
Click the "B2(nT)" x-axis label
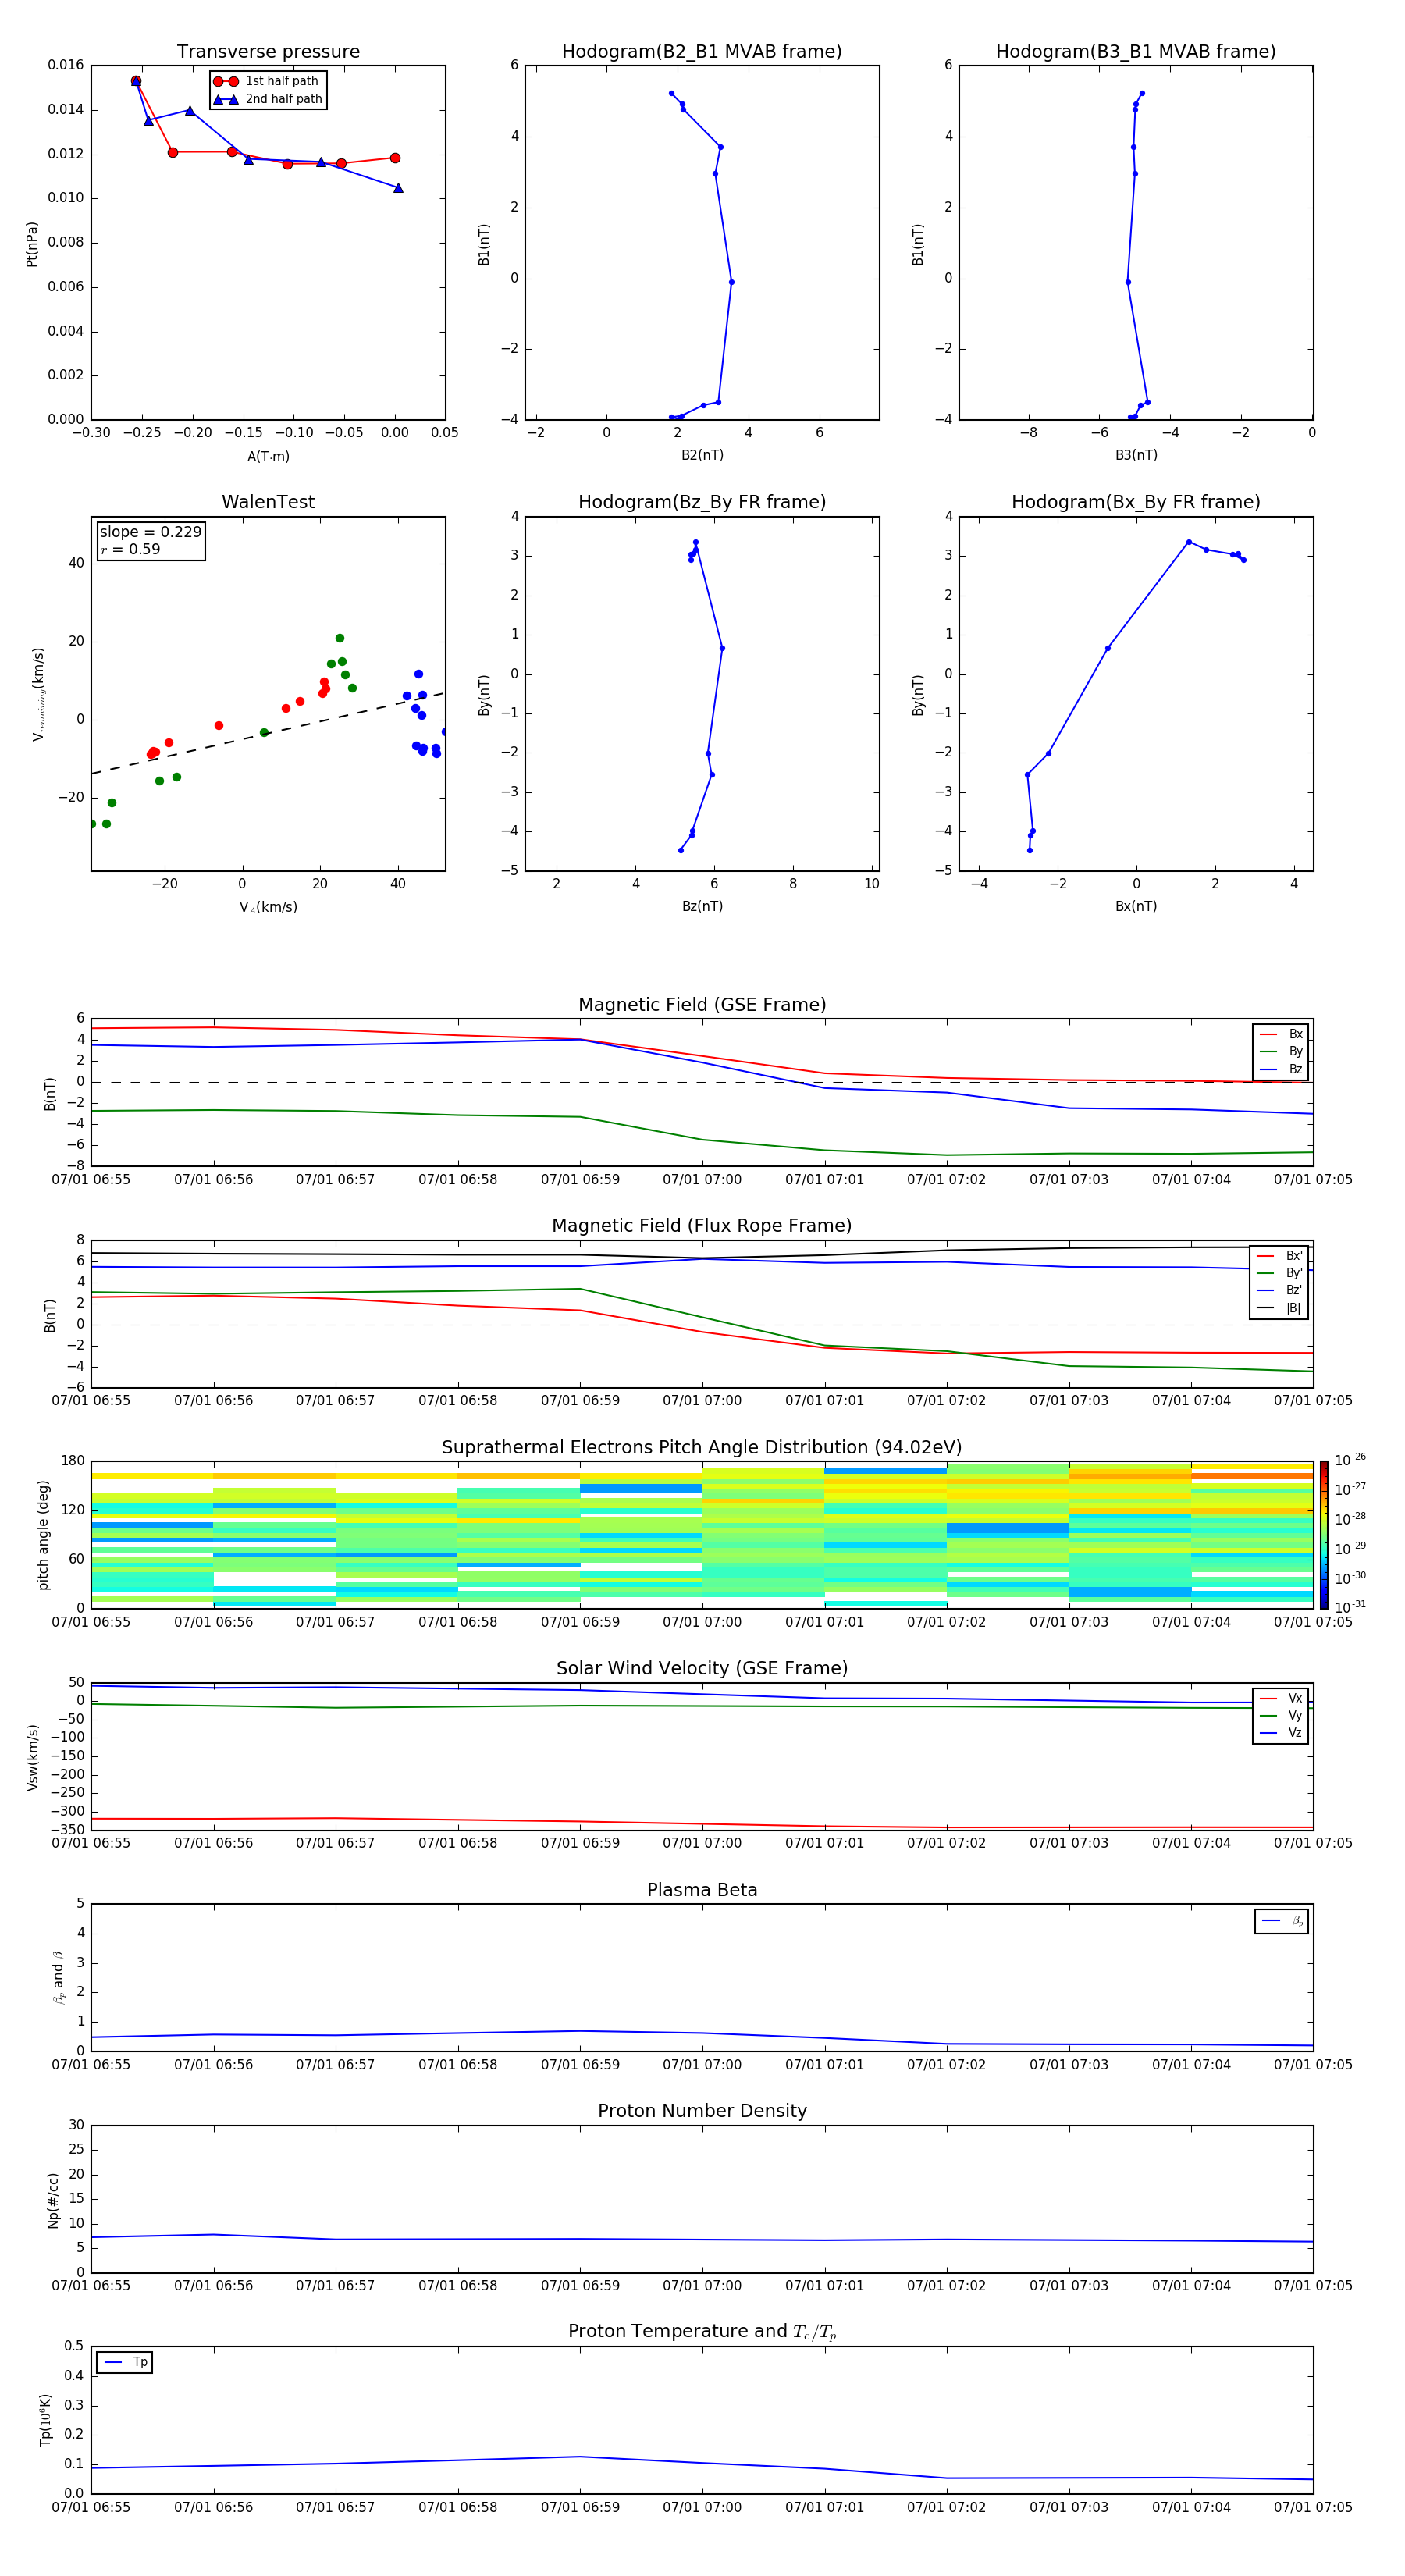pyautogui.click(x=702, y=455)
